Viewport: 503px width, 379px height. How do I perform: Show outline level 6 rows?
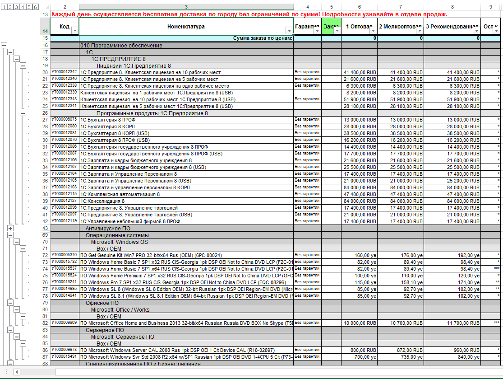tap(35, 7)
